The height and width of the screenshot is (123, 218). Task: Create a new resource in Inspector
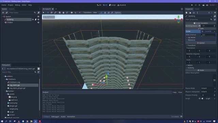(x=187, y=13)
